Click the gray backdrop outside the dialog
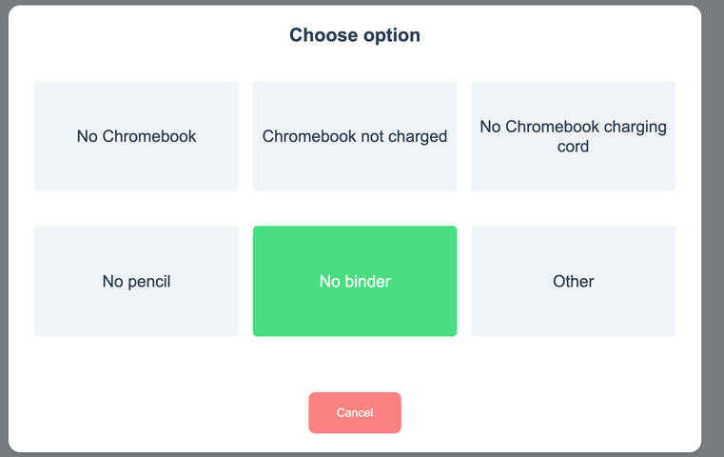This screenshot has height=457, width=724. click(x=713, y=228)
